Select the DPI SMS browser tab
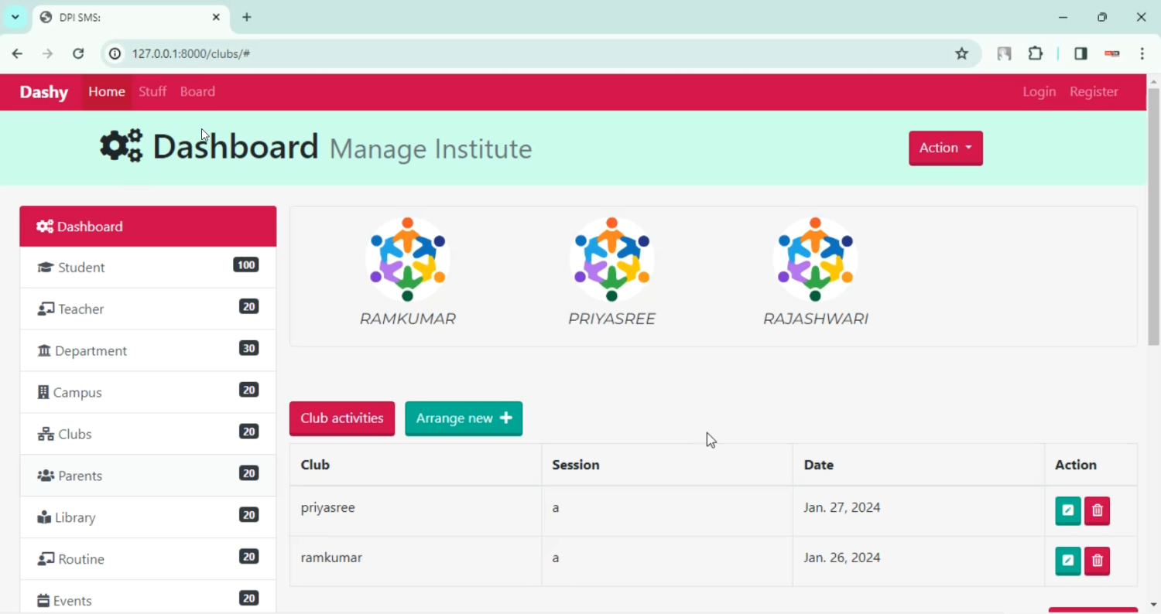 point(132,17)
